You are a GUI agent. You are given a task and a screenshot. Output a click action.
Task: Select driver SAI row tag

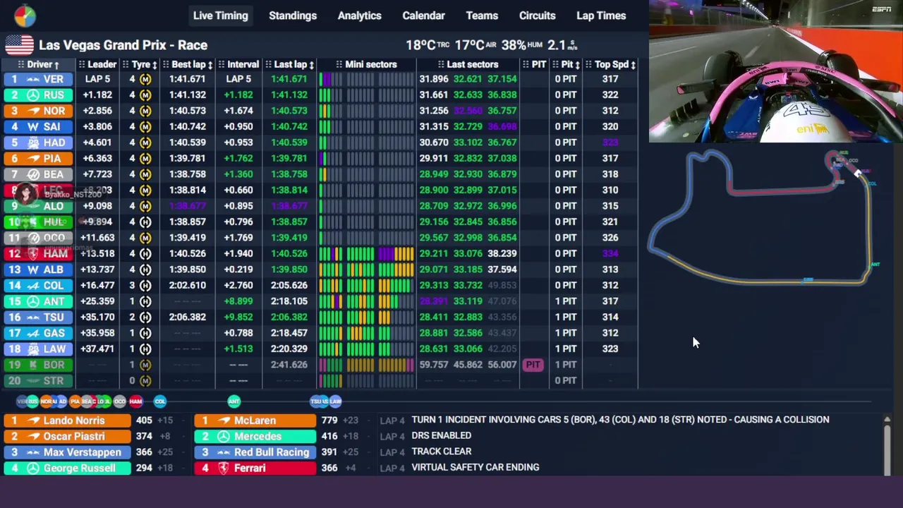click(x=39, y=126)
